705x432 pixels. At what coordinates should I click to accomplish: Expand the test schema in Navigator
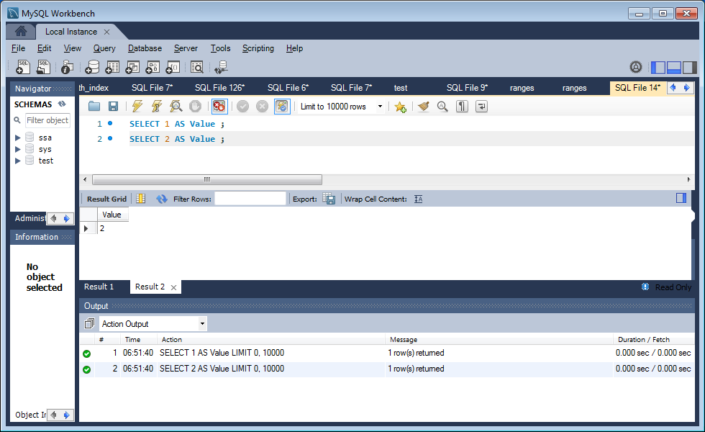(x=17, y=160)
